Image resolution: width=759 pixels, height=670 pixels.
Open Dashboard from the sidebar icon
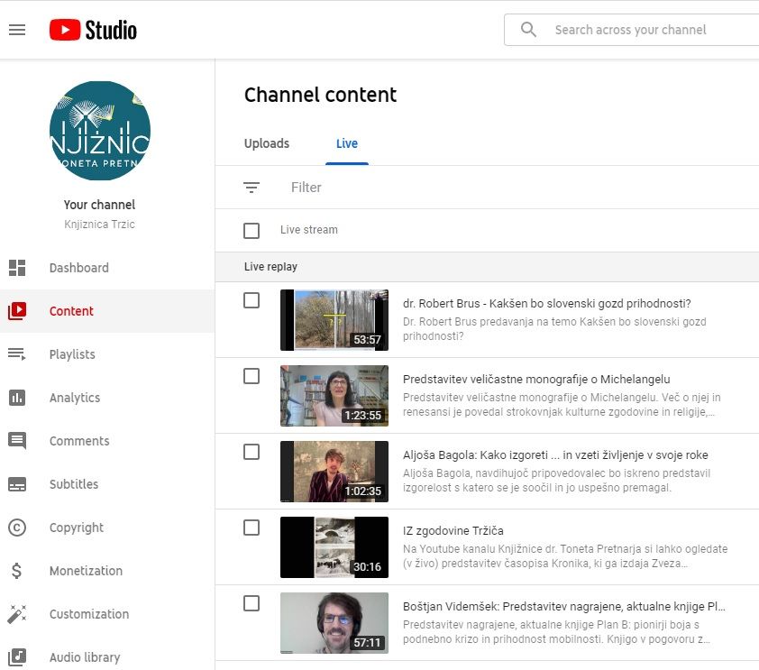click(17, 268)
